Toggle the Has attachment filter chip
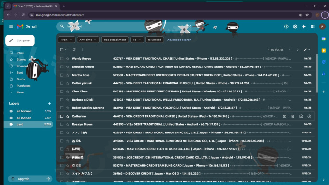 [115, 40]
